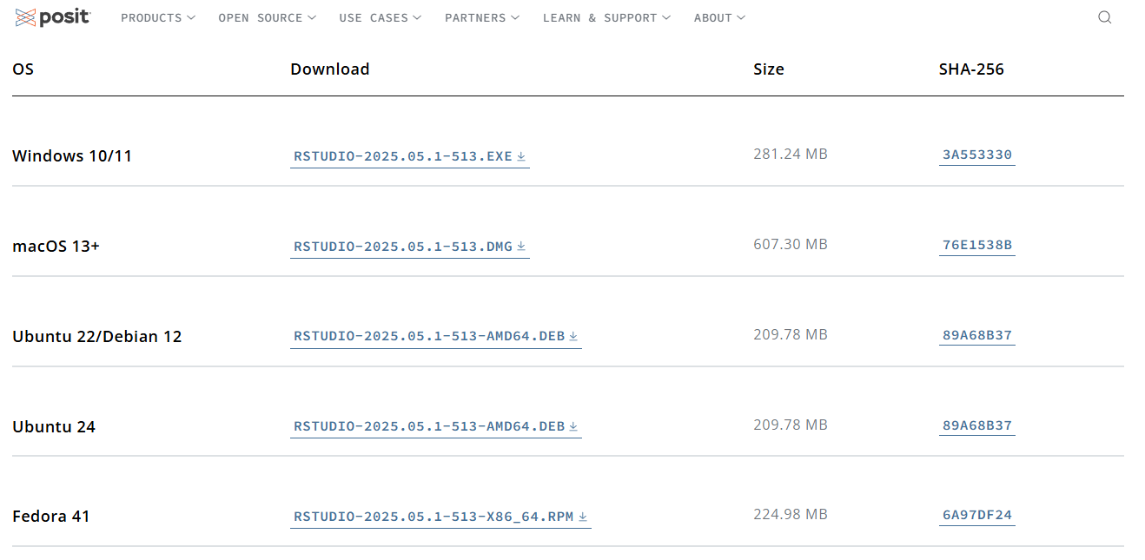Viewport: 1145px width, 560px height.
Task: Click download arrow icon beside Fedora RPM
Action: pyautogui.click(x=583, y=517)
